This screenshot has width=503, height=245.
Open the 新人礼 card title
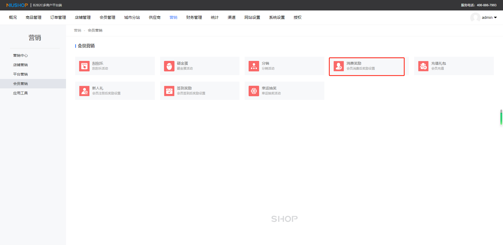coord(98,88)
